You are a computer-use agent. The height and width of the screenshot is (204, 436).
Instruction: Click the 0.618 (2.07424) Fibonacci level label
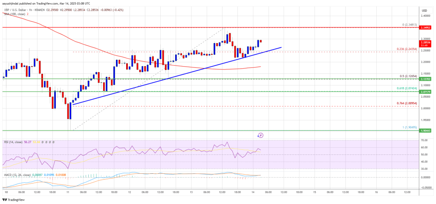click(x=406, y=88)
